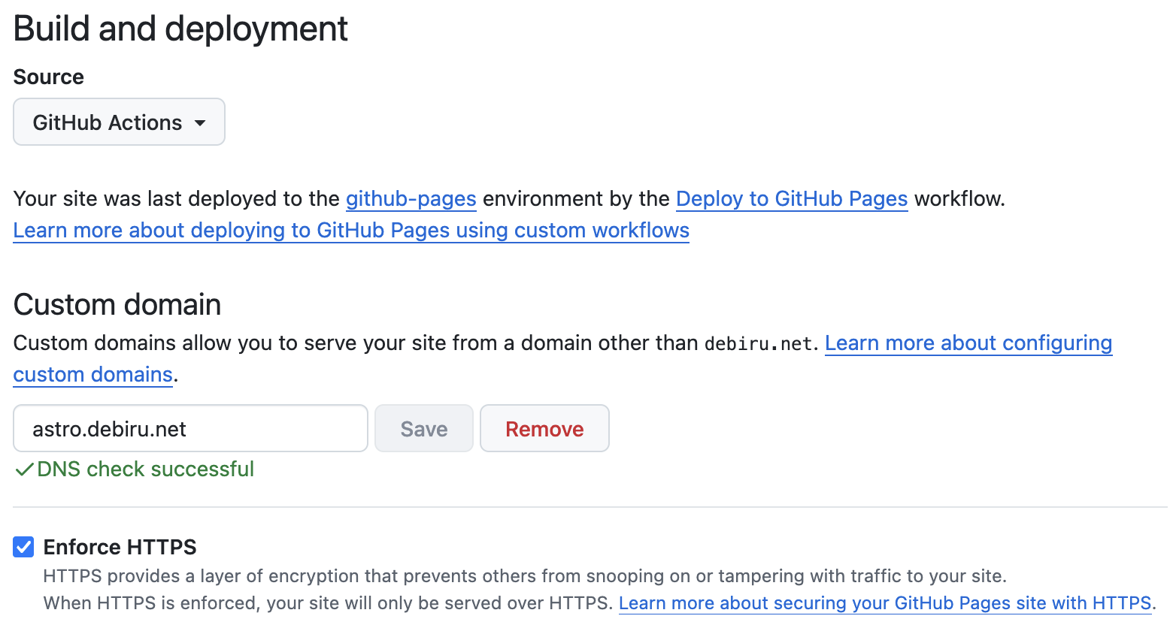Click the DNS check successful status text
This screenshot has height=631, width=1173.
tap(143, 469)
